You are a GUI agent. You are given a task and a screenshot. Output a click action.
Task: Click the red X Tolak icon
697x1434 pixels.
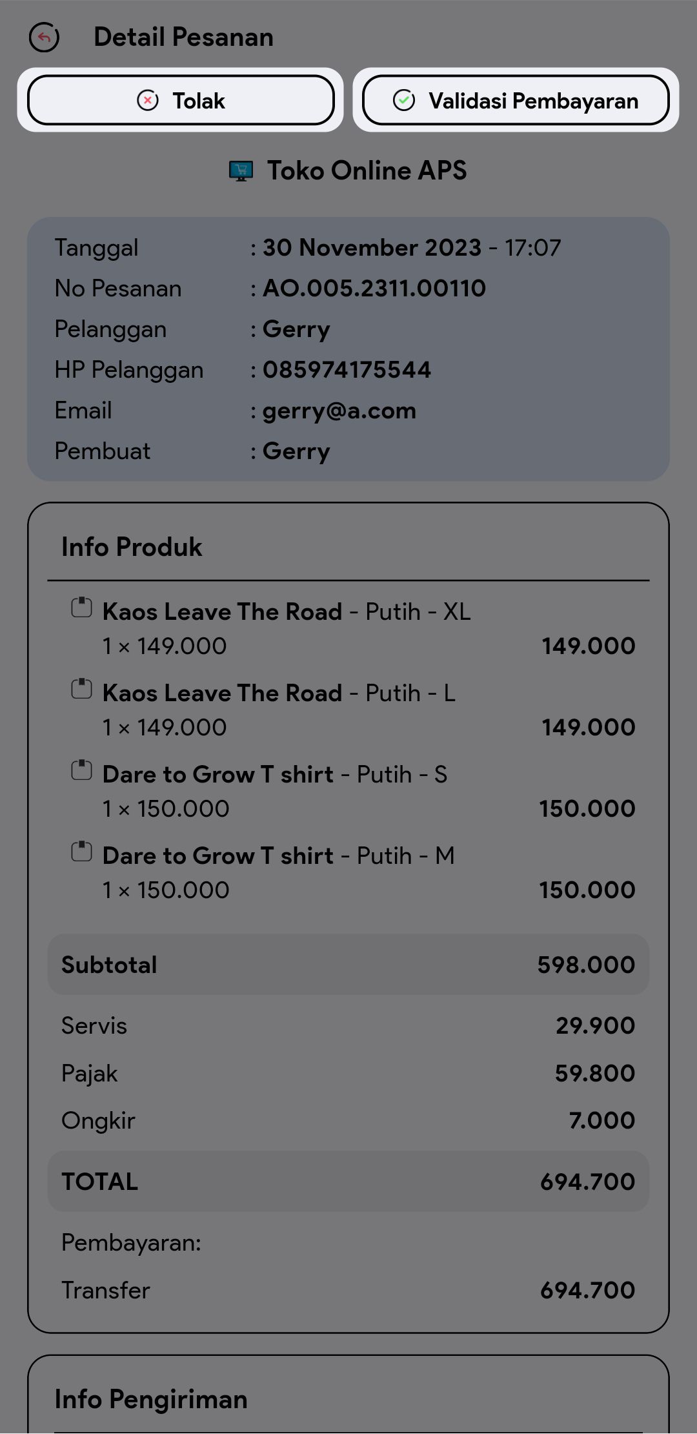click(148, 101)
